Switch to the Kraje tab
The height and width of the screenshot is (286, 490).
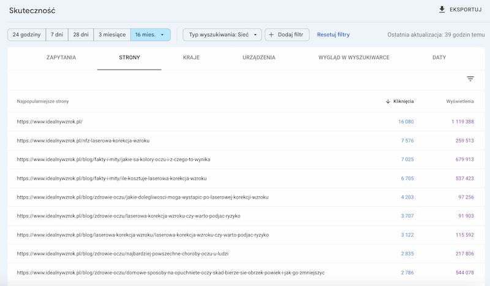point(191,58)
